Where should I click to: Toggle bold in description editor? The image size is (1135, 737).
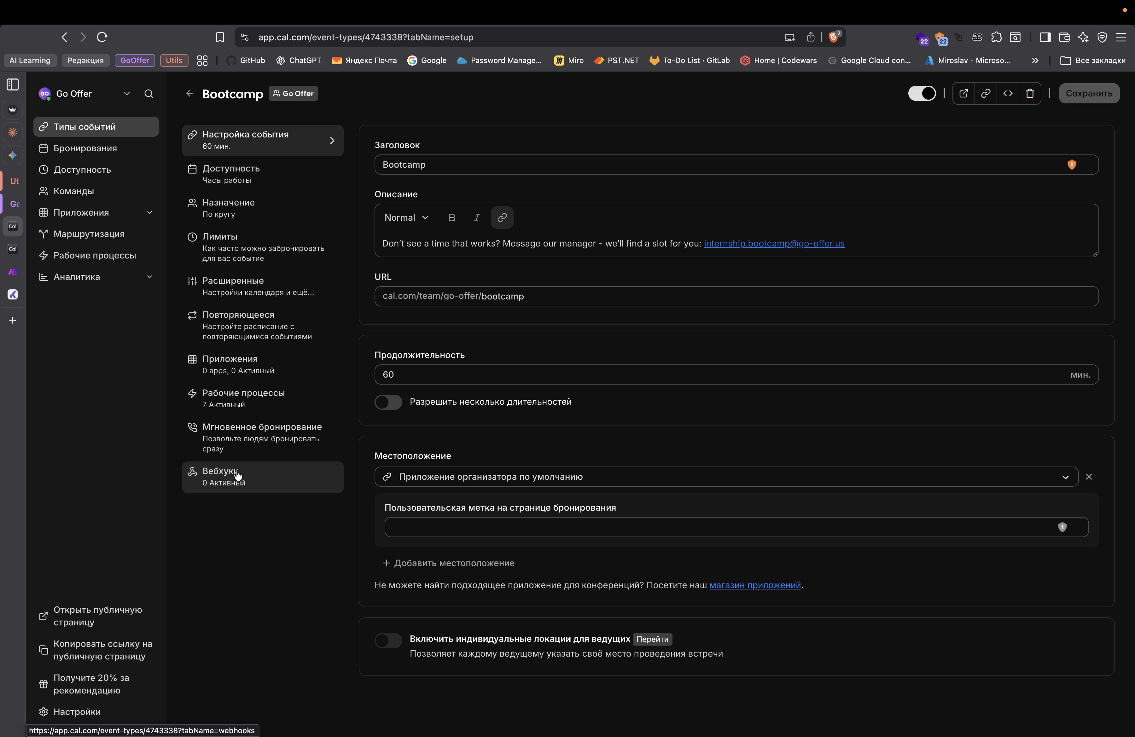451,218
